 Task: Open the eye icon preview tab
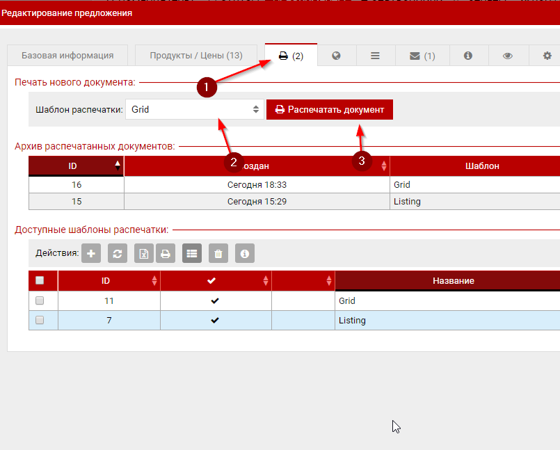click(508, 56)
